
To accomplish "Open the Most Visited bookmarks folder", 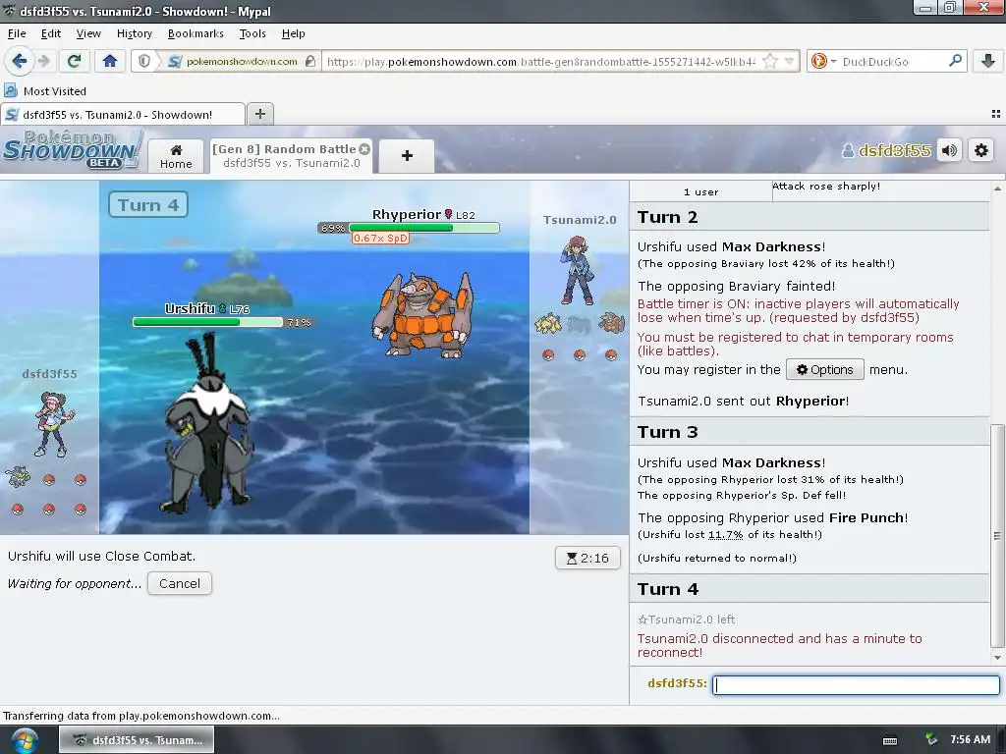I will click(x=45, y=91).
